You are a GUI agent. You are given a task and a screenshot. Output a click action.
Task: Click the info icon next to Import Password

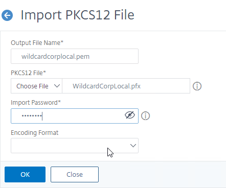click(x=145, y=116)
